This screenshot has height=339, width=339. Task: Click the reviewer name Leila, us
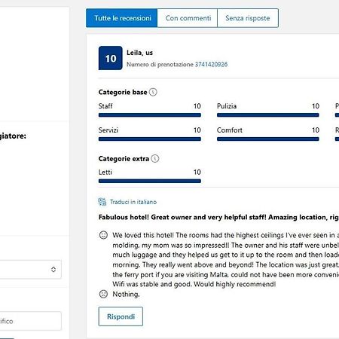click(139, 53)
